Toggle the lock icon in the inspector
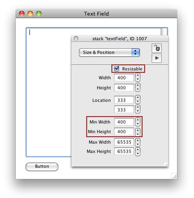 click(157, 48)
